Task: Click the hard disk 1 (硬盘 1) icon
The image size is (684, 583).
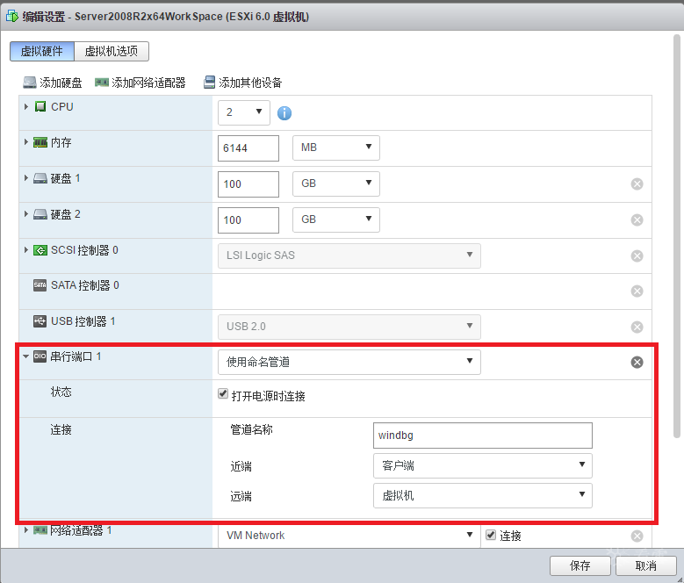Action: [x=40, y=178]
